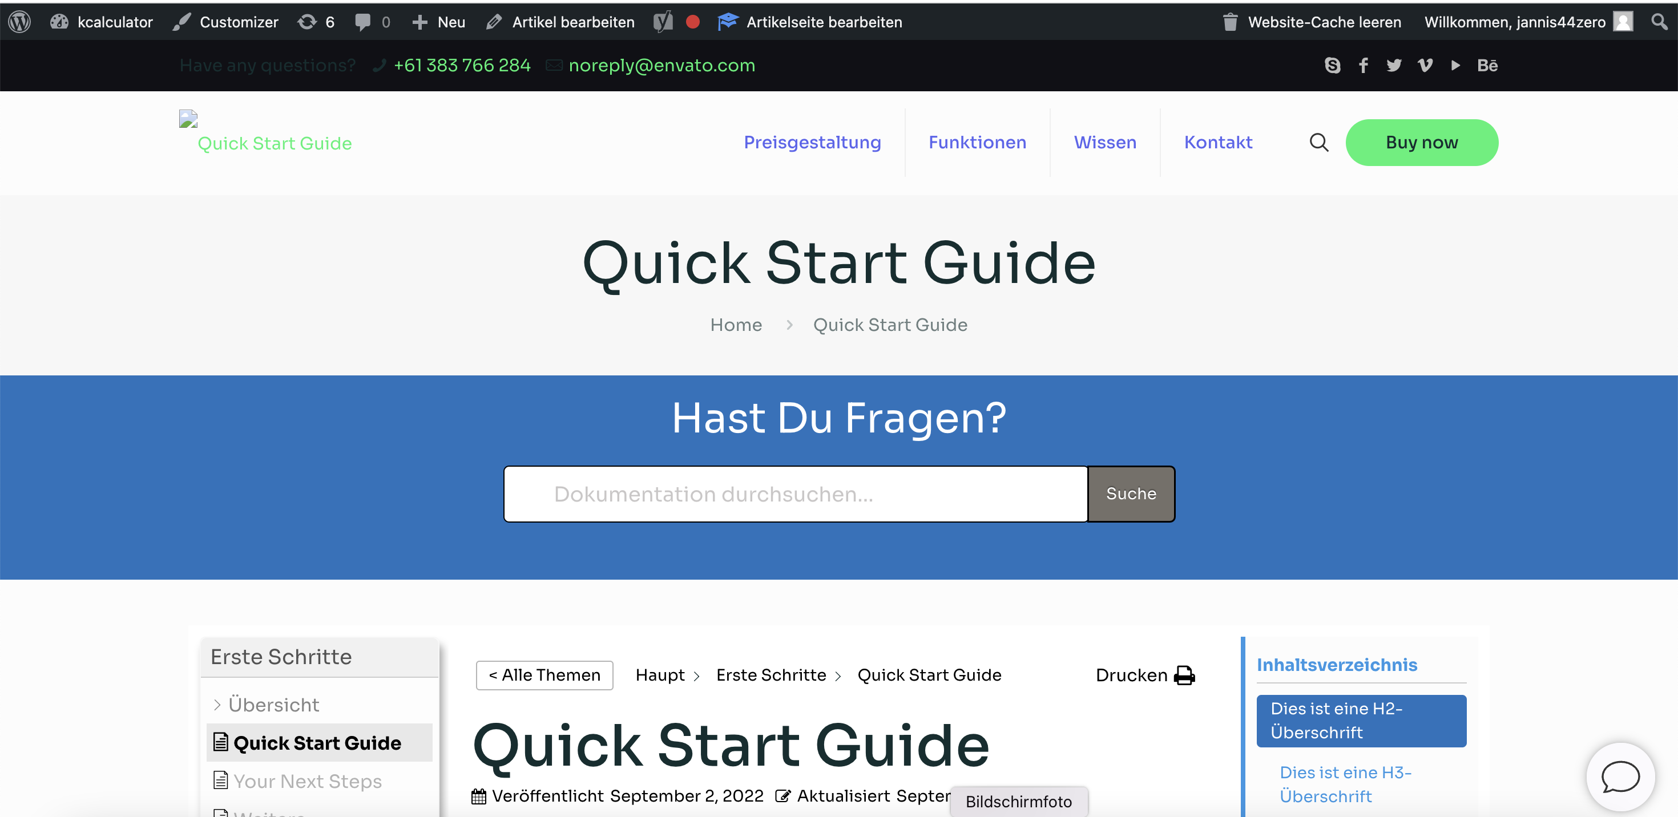Image resolution: width=1678 pixels, height=817 pixels.
Task: Click the Quick Start Guide site logo
Action: point(266,133)
